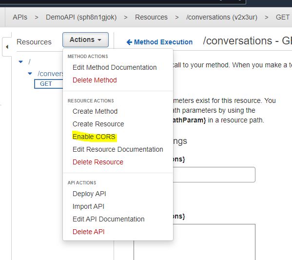Image resolution: width=292 pixels, height=260 pixels.
Task: Choose Edit Method Documentation
Action: click(115, 67)
